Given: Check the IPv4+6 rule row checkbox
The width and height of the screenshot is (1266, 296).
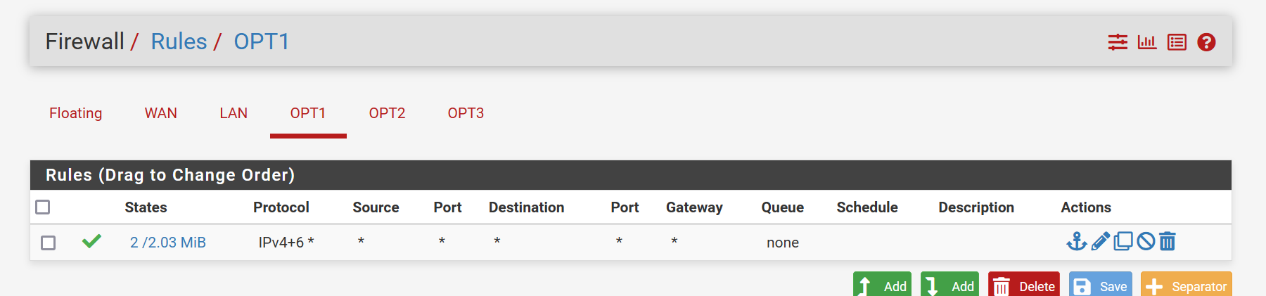Looking at the screenshot, I should (49, 243).
